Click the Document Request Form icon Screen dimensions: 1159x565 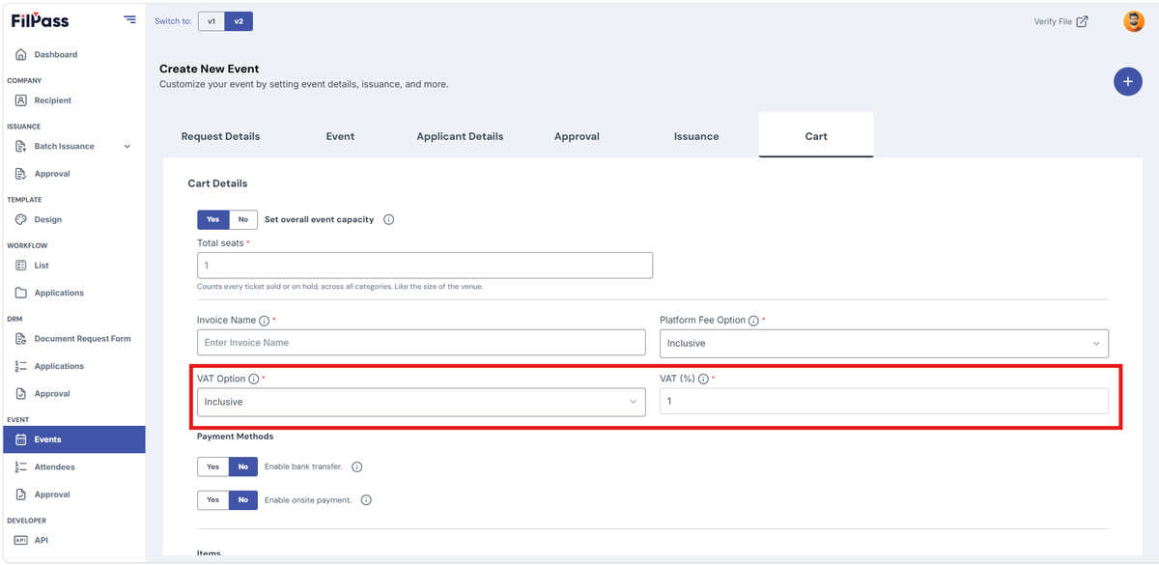coord(21,339)
